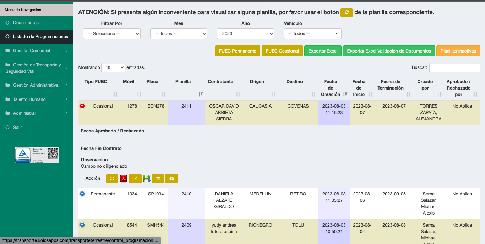Click the orange Planillas Inactivas button

(458, 51)
